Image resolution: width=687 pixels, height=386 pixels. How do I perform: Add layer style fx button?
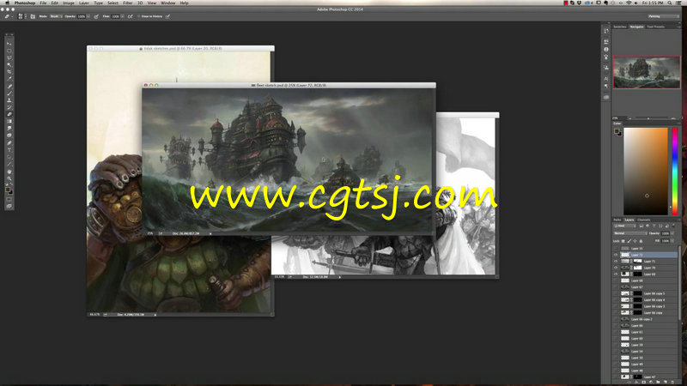[636, 382]
